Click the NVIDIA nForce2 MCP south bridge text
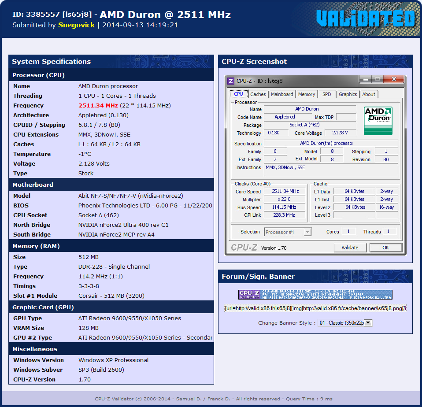422x407 pixels. (116, 234)
